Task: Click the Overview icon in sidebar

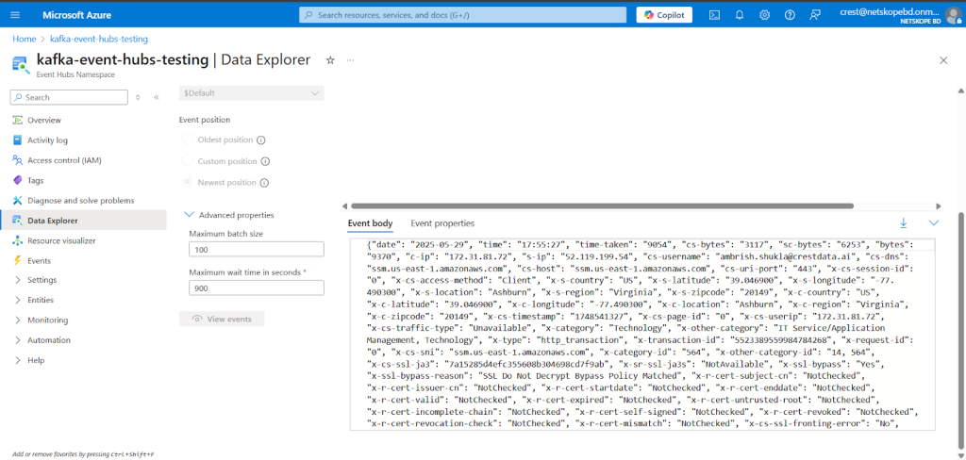Action: point(17,120)
